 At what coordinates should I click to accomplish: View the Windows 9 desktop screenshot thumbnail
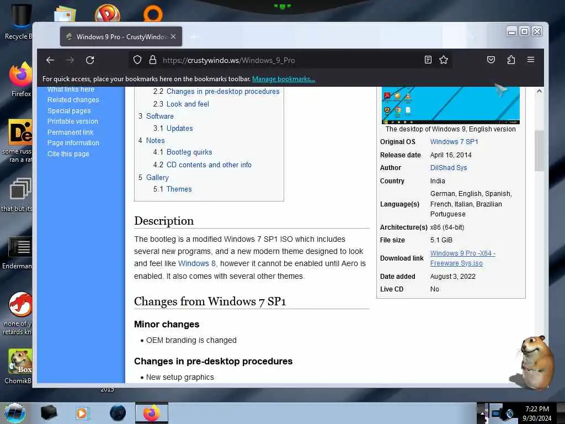point(450,105)
